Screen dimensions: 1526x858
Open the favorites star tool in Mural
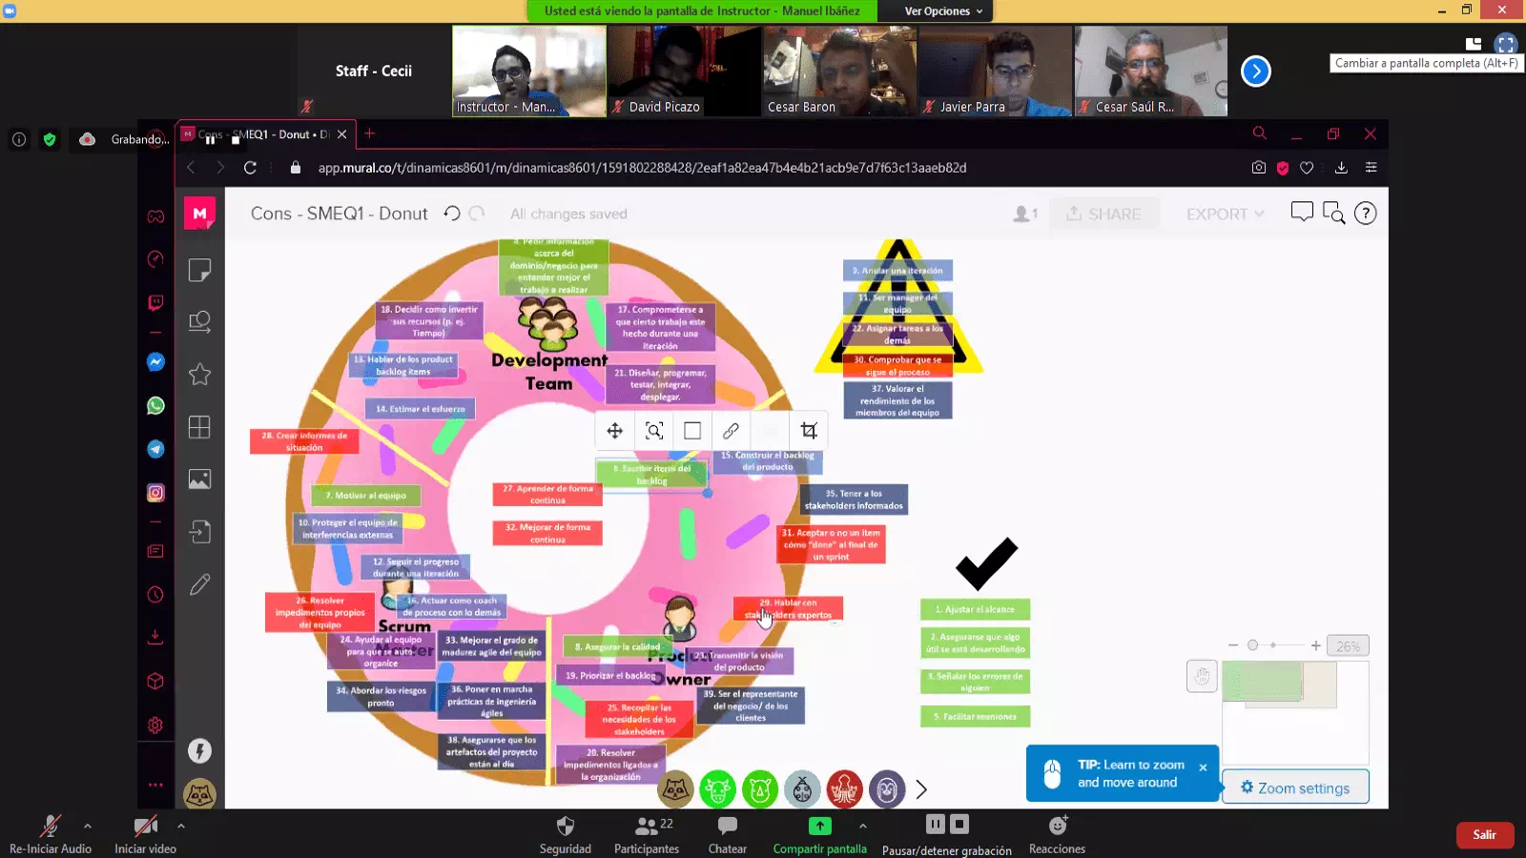[199, 375]
